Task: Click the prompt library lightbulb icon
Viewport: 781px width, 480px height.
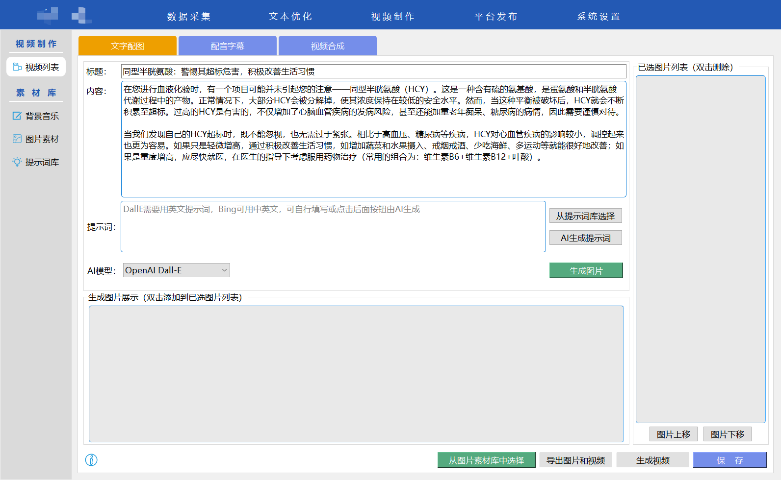Action: (x=17, y=162)
